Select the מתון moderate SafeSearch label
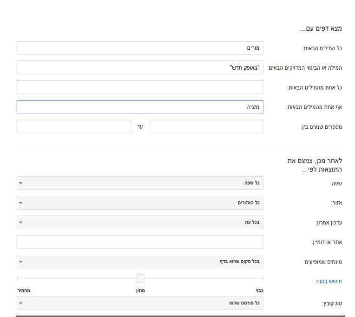The width and height of the screenshot is (355, 317). [140, 291]
